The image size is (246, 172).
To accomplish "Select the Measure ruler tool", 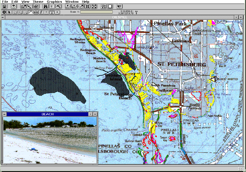I will [36, 12].
